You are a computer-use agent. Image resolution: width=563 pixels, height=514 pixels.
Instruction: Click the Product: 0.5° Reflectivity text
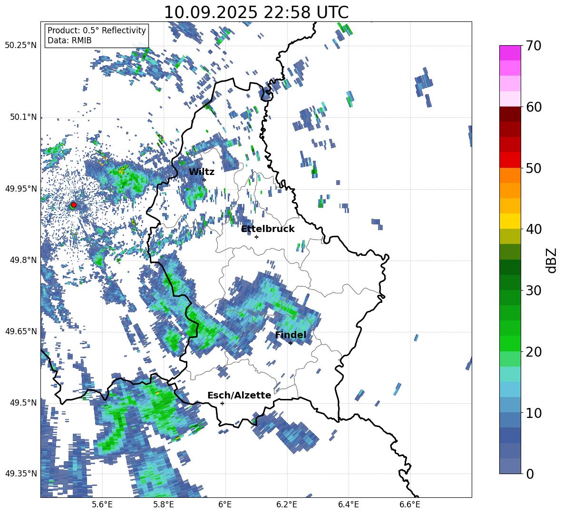coord(97,30)
